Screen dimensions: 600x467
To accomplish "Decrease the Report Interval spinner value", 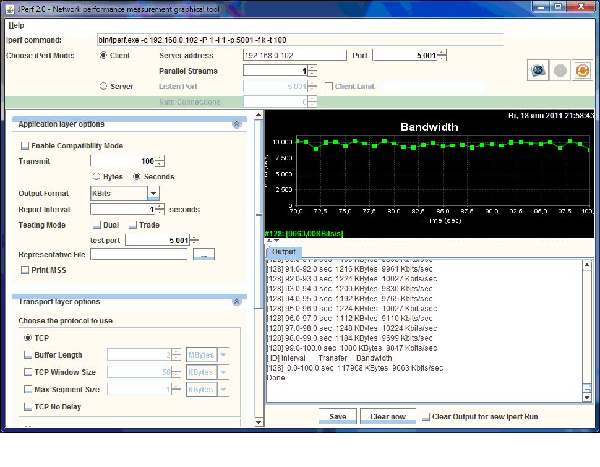I will (x=160, y=212).
